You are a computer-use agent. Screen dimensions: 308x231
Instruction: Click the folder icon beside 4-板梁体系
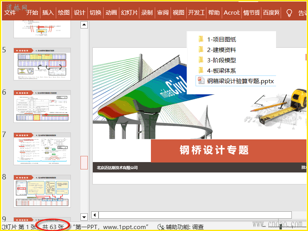tap(201, 70)
